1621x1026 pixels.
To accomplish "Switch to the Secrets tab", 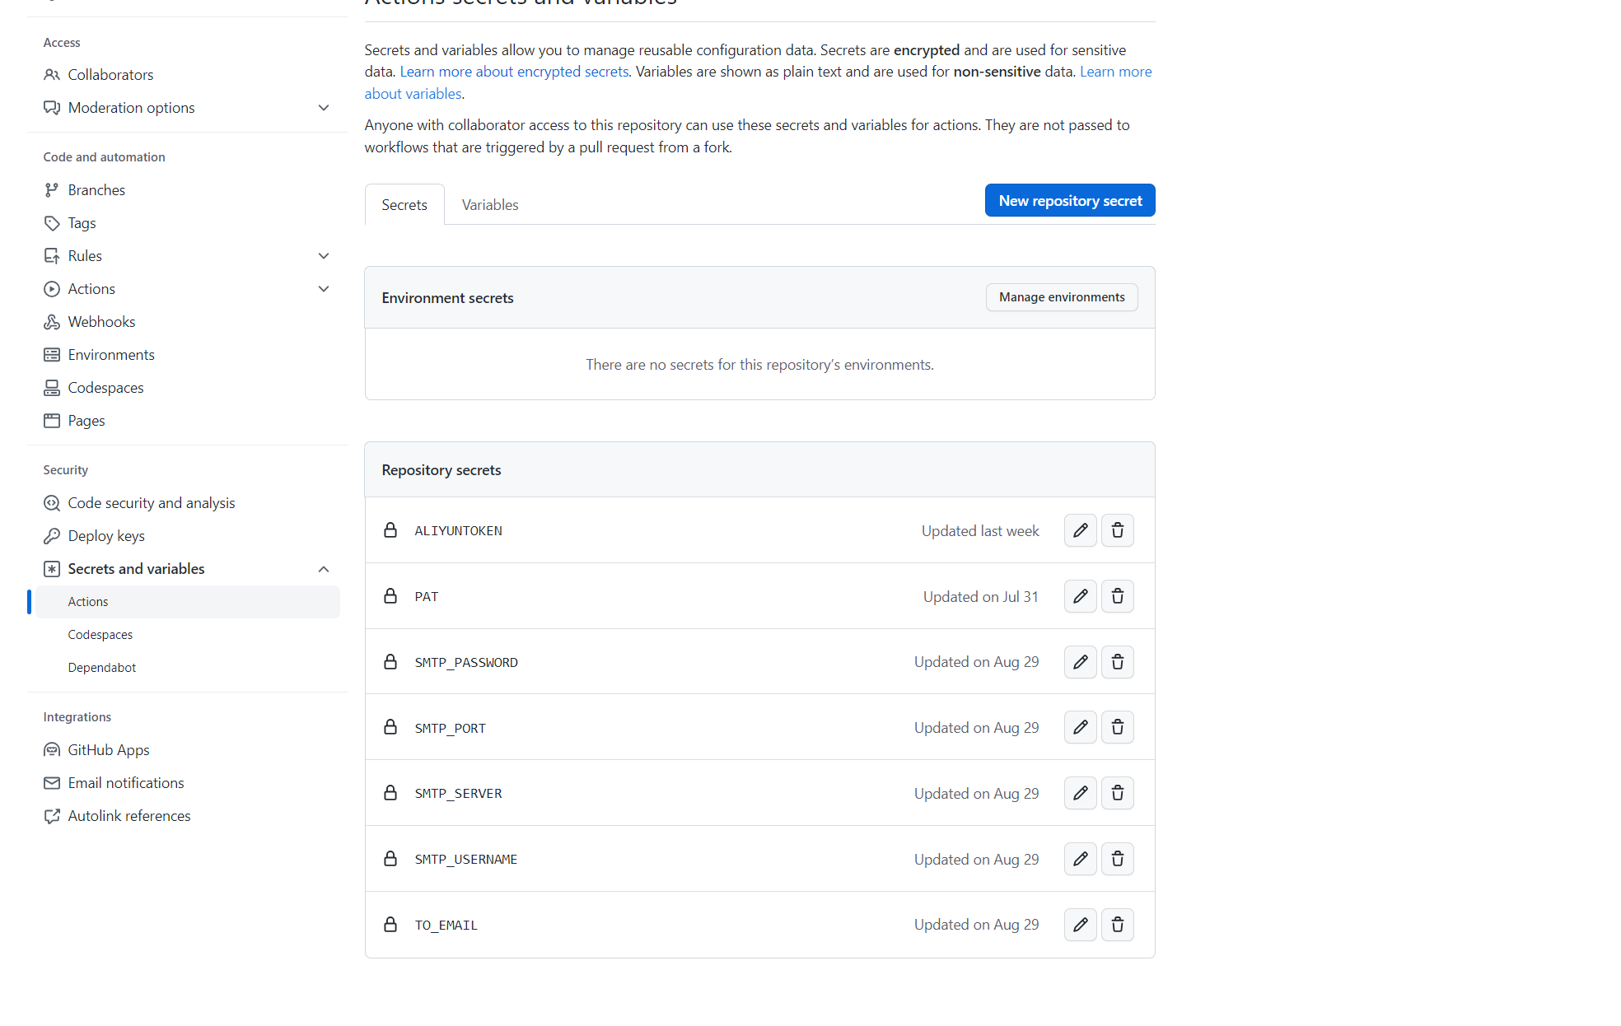I will [404, 204].
